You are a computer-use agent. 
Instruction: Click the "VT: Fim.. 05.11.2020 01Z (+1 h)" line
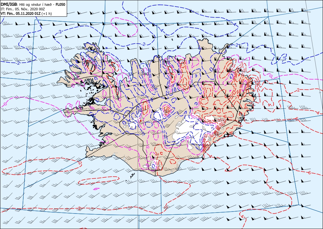click(x=26, y=14)
